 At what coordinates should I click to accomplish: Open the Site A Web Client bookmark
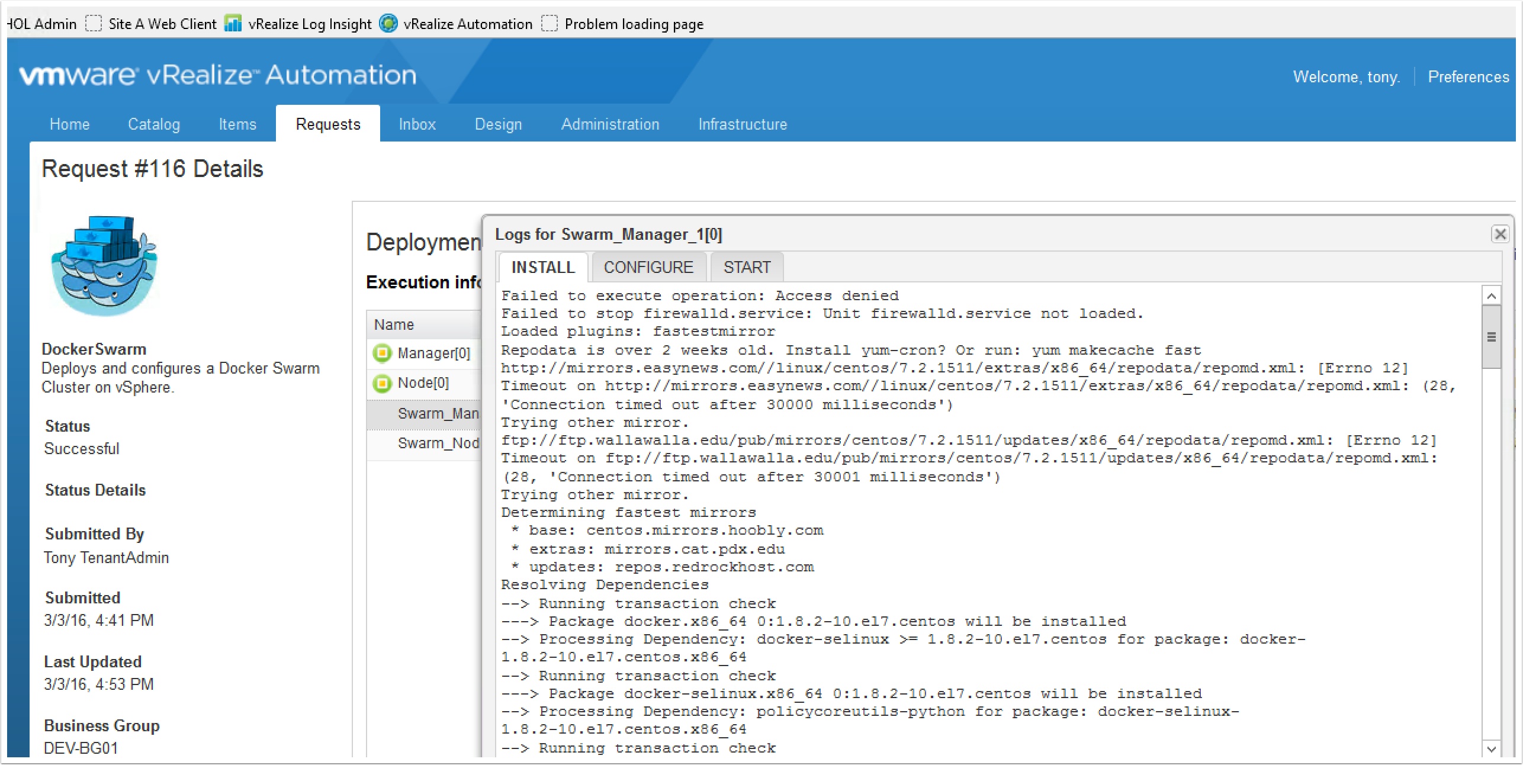[x=152, y=24]
